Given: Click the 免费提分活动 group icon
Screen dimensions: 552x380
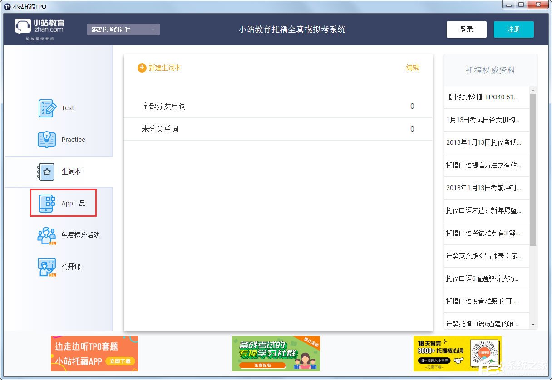Looking at the screenshot, I should pos(47,234).
